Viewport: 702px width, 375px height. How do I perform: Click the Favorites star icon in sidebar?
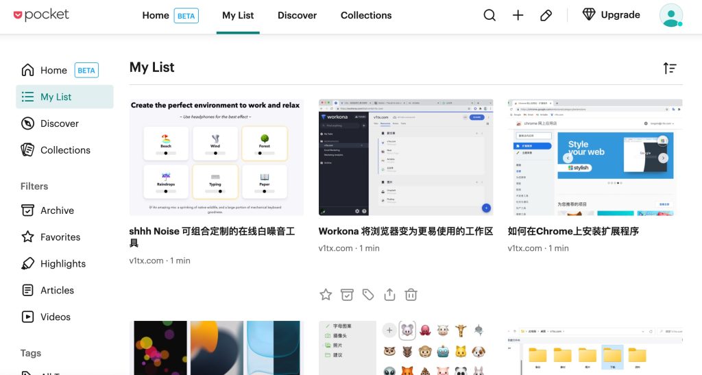tap(27, 237)
